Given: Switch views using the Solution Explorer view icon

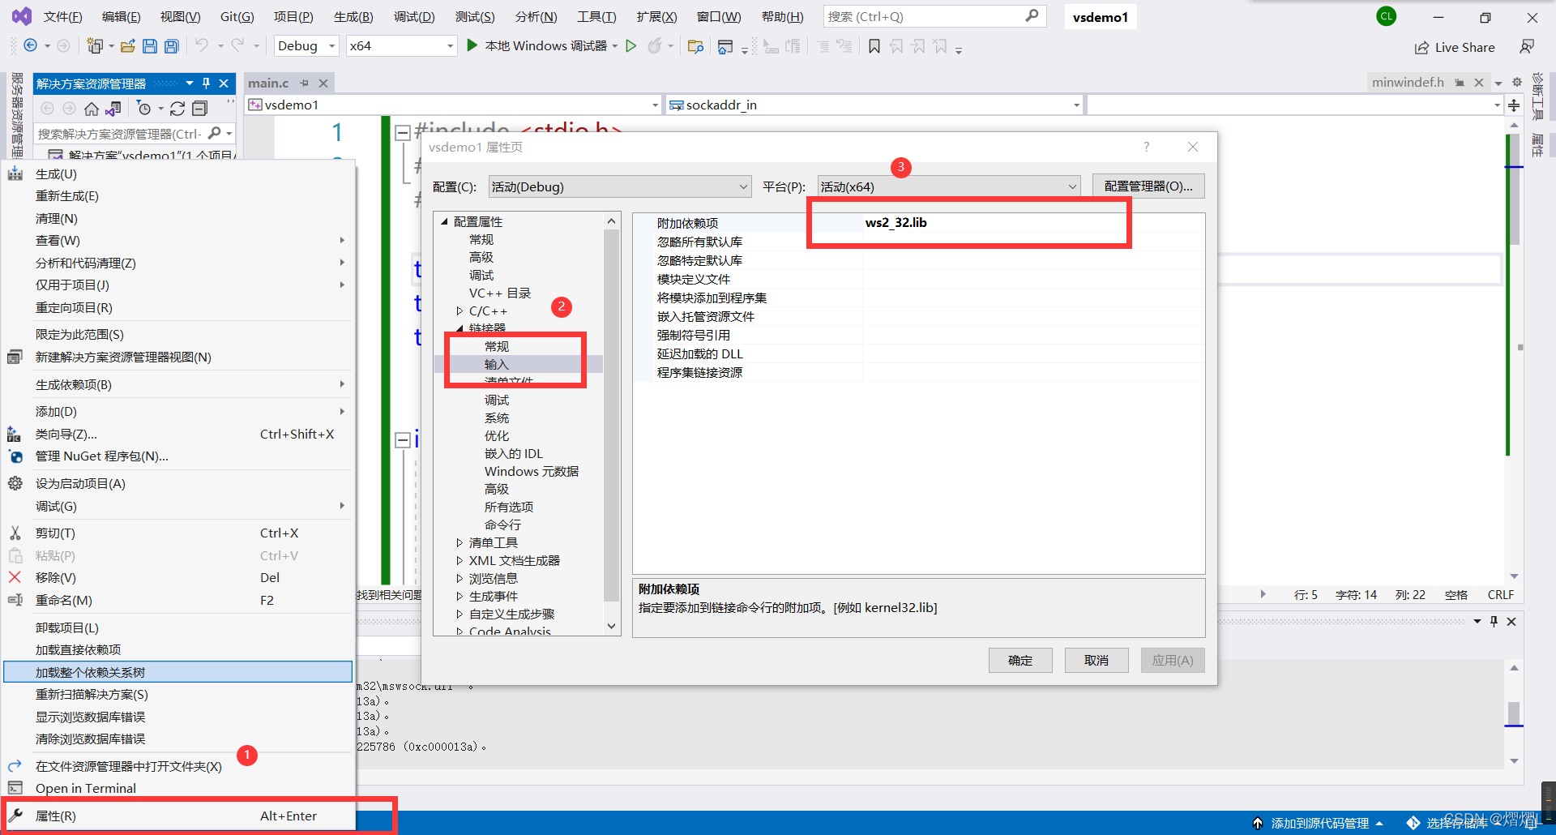Looking at the screenshot, I should click(113, 108).
